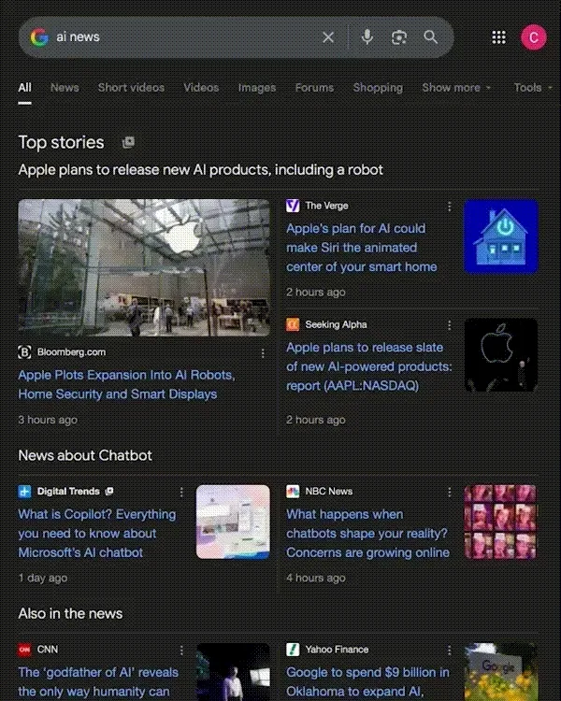The image size is (561, 701).
Task: Click the Digital Trends source logo
Action: [x=24, y=492]
